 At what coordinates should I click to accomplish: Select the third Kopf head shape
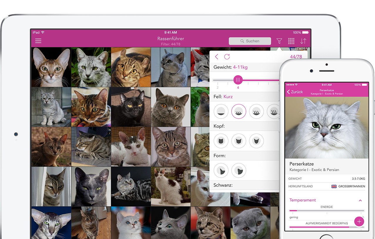point(256,141)
